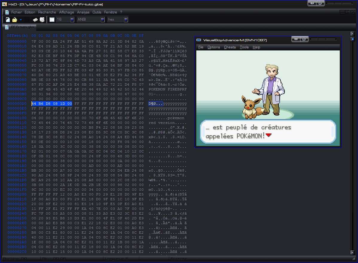358x263 pixels.
Task: Click offset 00000100 row label
Action: [17, 118]
